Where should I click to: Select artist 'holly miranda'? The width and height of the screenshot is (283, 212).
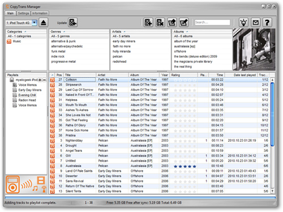coord(122,52)
